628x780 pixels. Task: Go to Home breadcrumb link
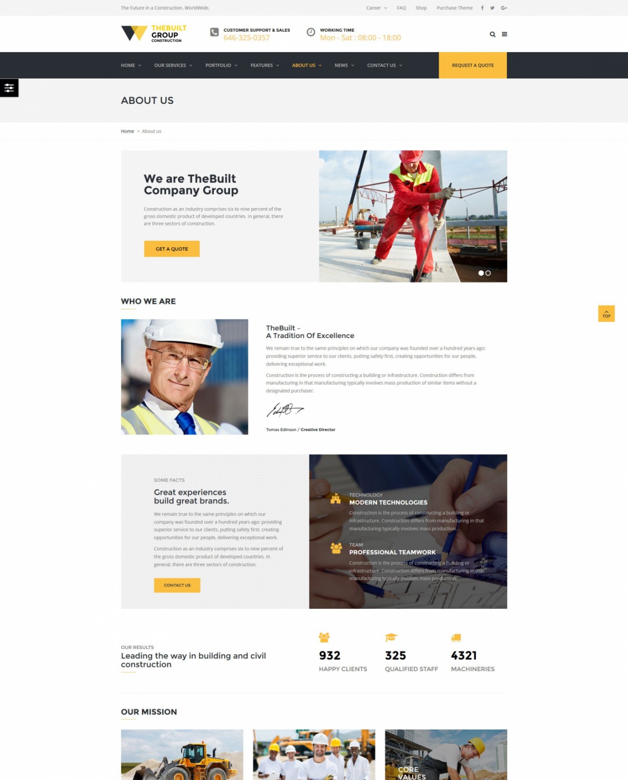(127, 131)
